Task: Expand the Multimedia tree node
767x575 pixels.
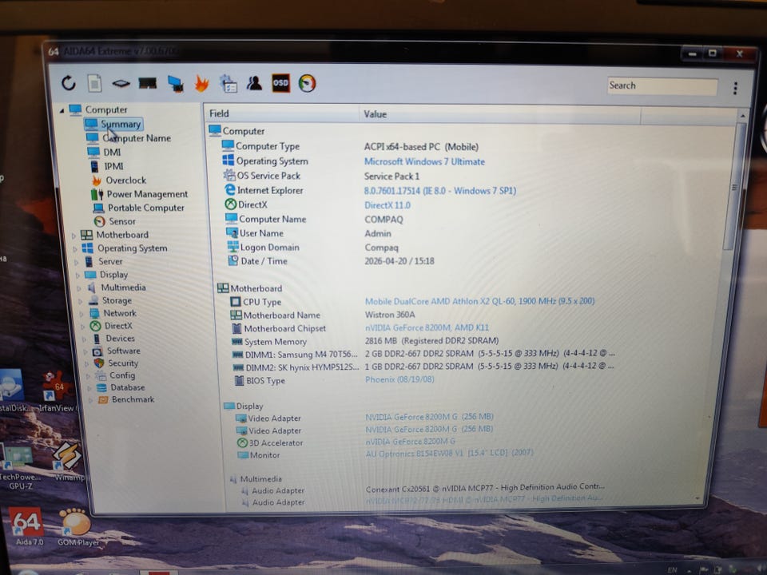Action: pyautogui.click(x=79, y=288)
